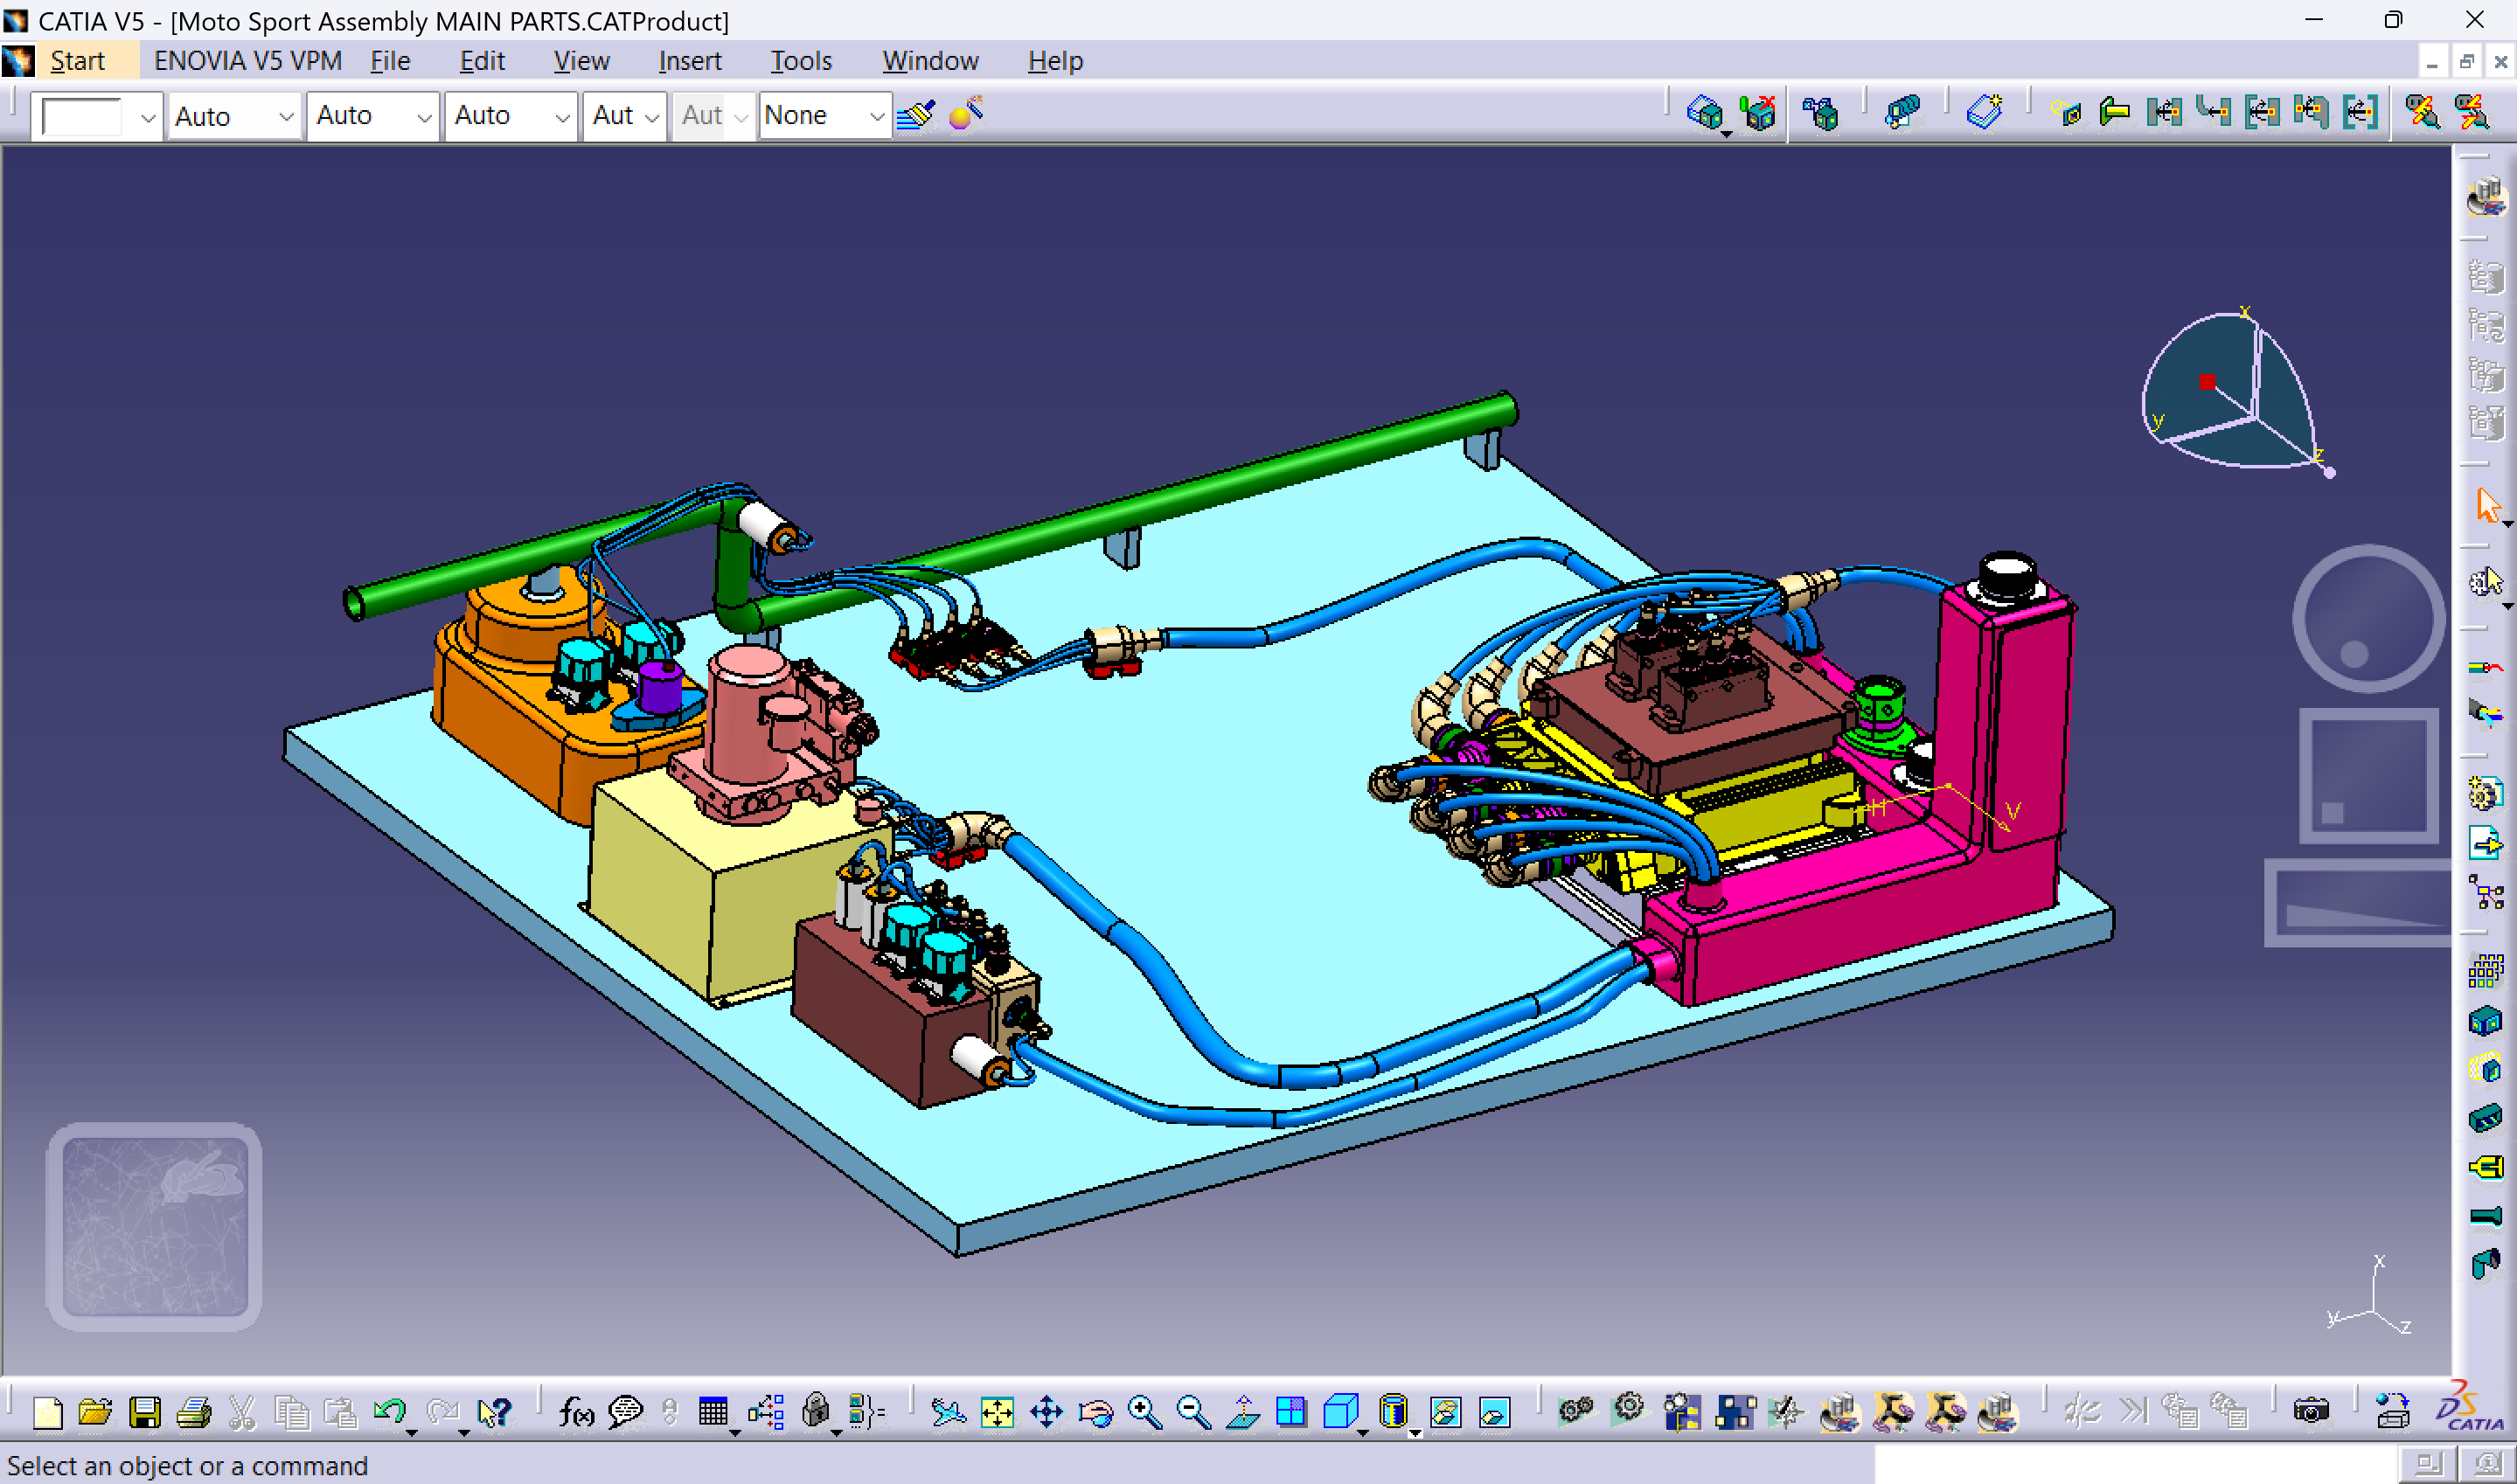This screenshot has height=1484, width=2517.
Task: Toggle Hide/Show on the selection
Action: (1446, 1413)
